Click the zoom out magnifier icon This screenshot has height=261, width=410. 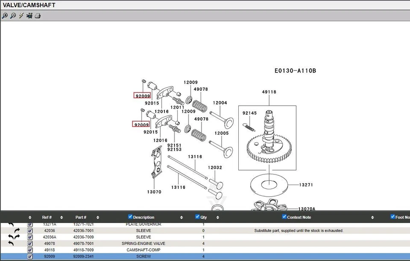pyautogui.click(x=13, y=16)
